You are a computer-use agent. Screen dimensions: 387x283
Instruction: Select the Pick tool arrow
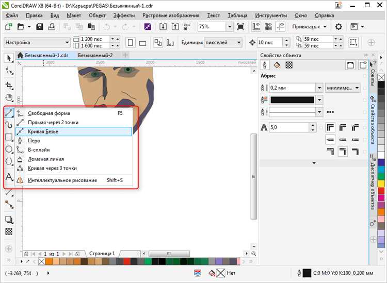9,58
